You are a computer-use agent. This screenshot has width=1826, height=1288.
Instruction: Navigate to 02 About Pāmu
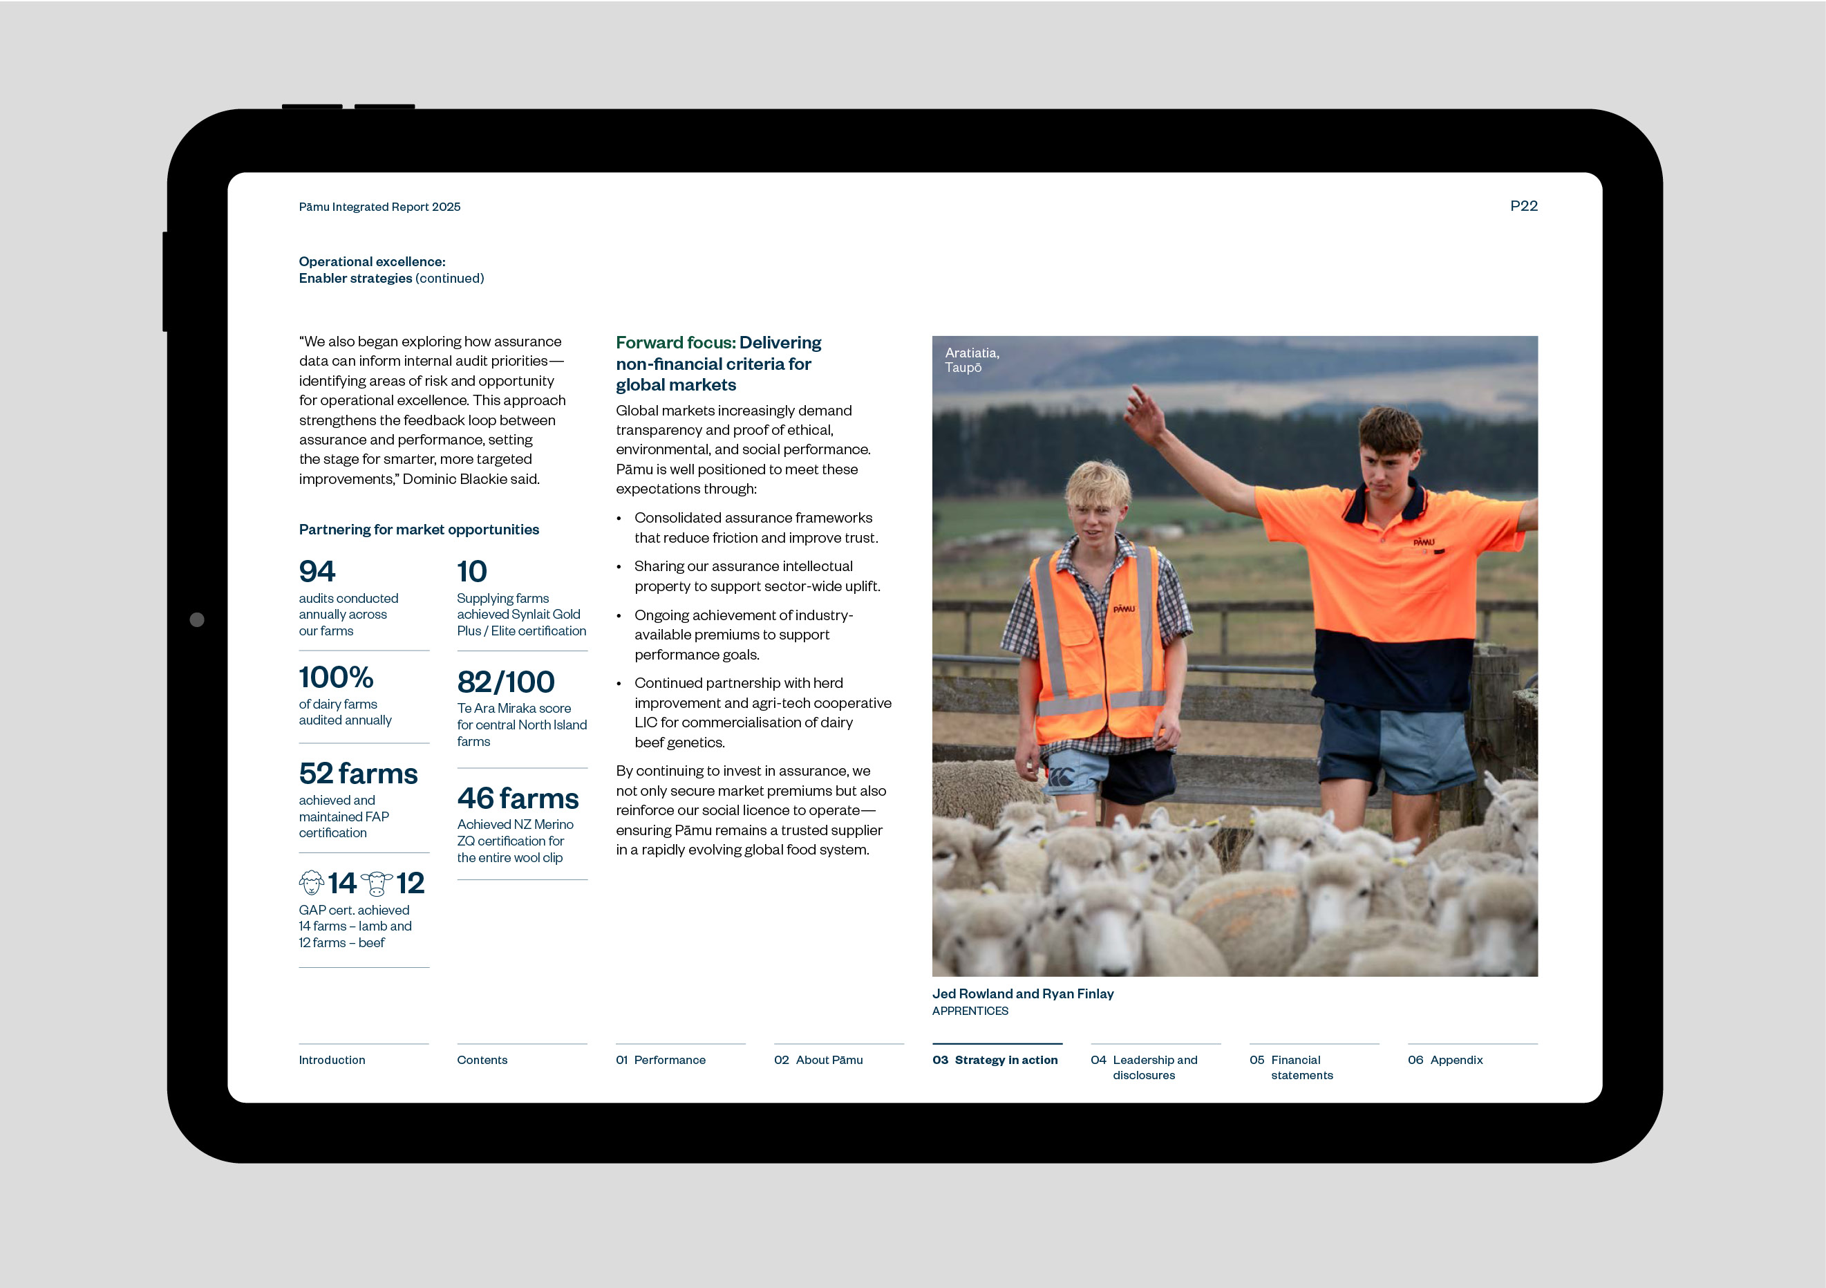point(818,1060)
